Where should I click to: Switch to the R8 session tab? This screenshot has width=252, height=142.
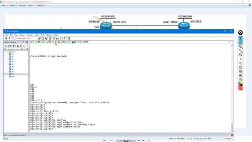pyautogui.click(x=74, y=42)
